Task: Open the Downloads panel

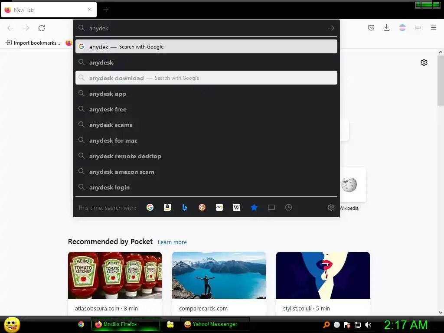Action: coord(386,28)
